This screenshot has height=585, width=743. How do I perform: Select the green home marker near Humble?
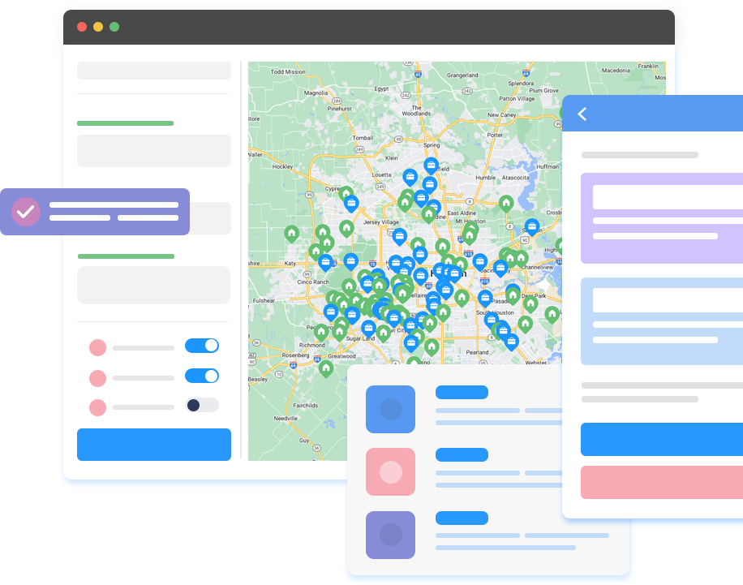pos(506,203)
